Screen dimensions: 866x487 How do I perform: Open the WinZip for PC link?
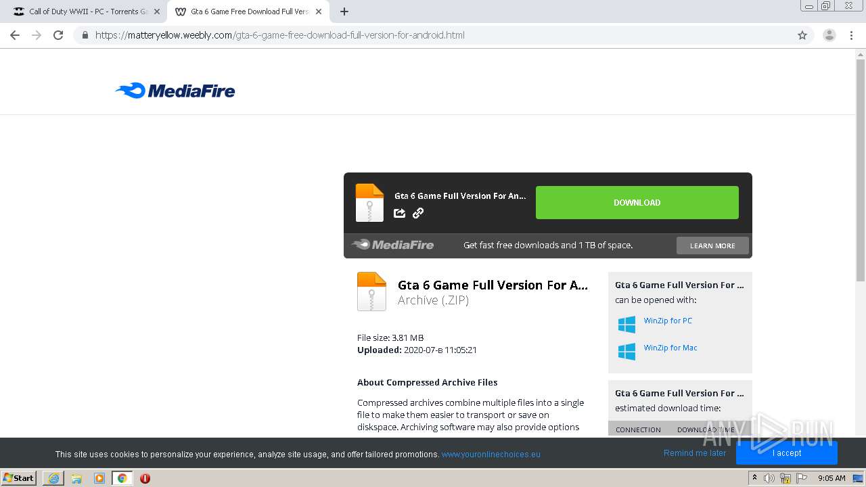(668, 321)
